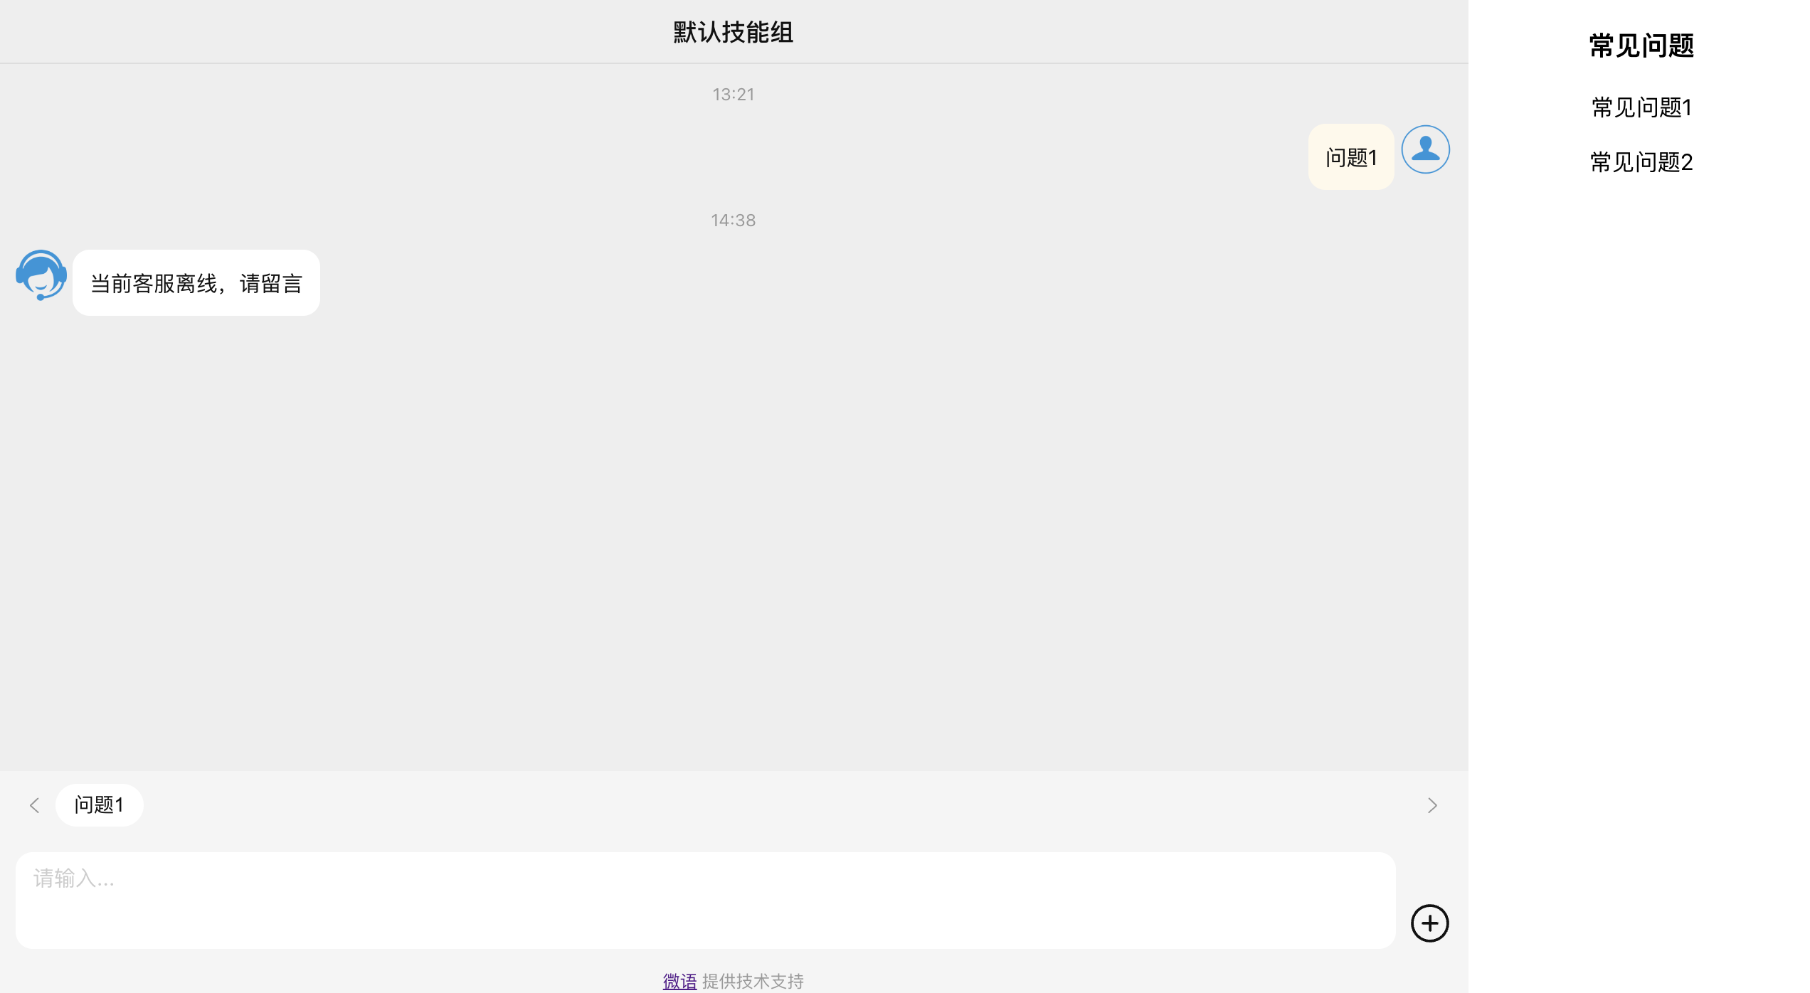The width and height of the screenshot is (1810, 993).
Task: Click the 提供技术支持 footer text
Action: coord(753,981)
